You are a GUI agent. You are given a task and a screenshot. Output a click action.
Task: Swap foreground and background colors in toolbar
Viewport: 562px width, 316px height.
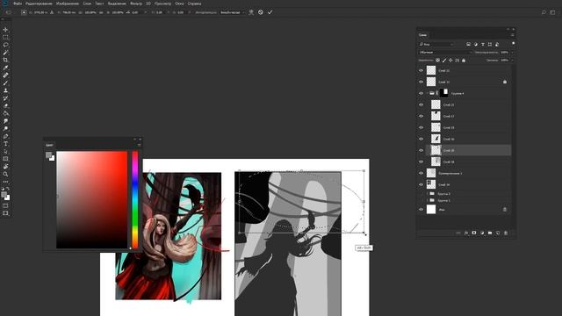tap(8, 189)
